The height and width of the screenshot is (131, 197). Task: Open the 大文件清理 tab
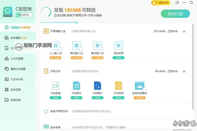pos(18,58)
